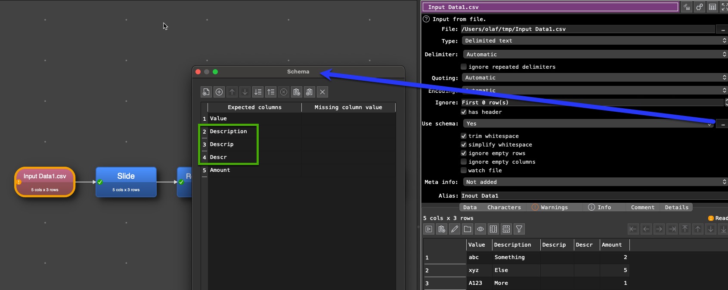The height and width of the screenshot is (290, 728).
Task: Toggle trim whitespace checkbox
Action: [x=464, y=136]
